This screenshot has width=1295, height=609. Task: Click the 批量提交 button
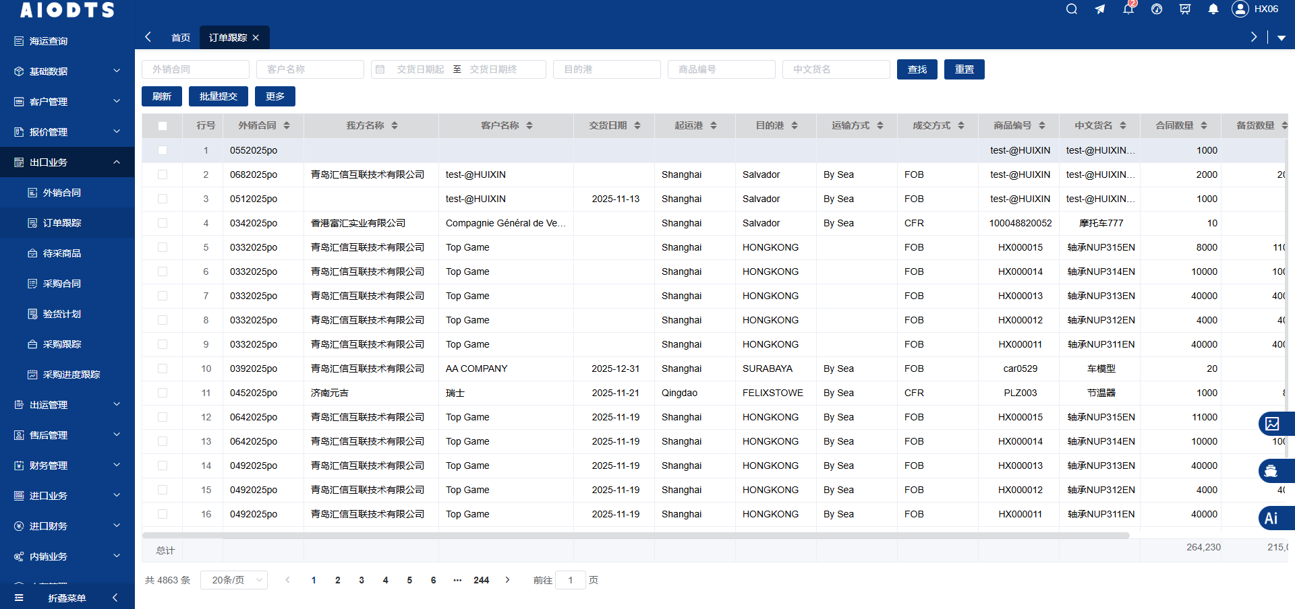pyautogui.click(x=219, y=96)
